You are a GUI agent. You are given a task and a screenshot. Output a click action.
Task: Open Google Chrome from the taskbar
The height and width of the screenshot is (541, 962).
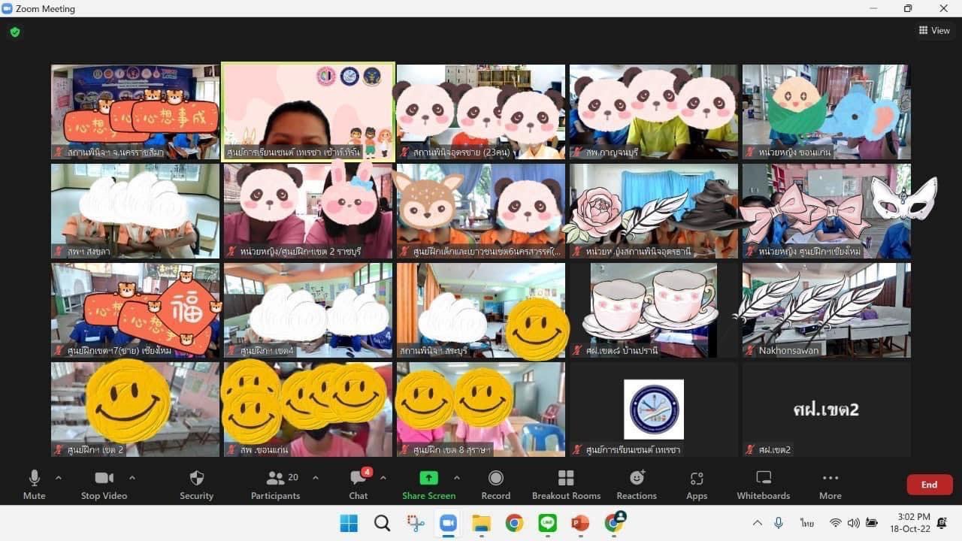pos(514,523)
